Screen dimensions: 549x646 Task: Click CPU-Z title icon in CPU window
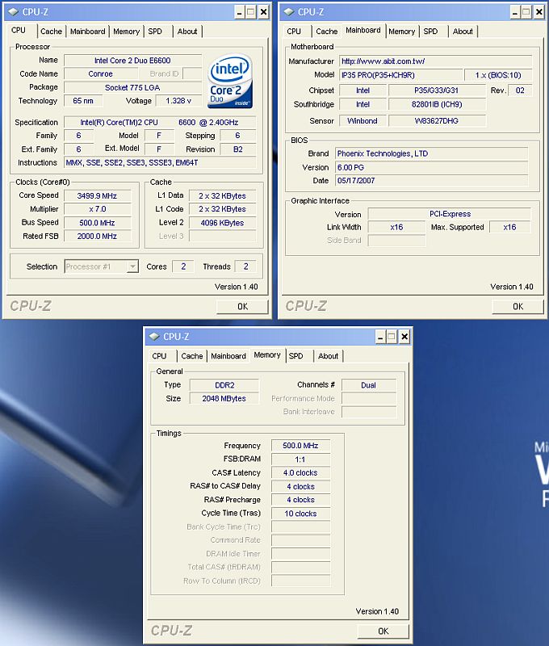pos(14,12)
